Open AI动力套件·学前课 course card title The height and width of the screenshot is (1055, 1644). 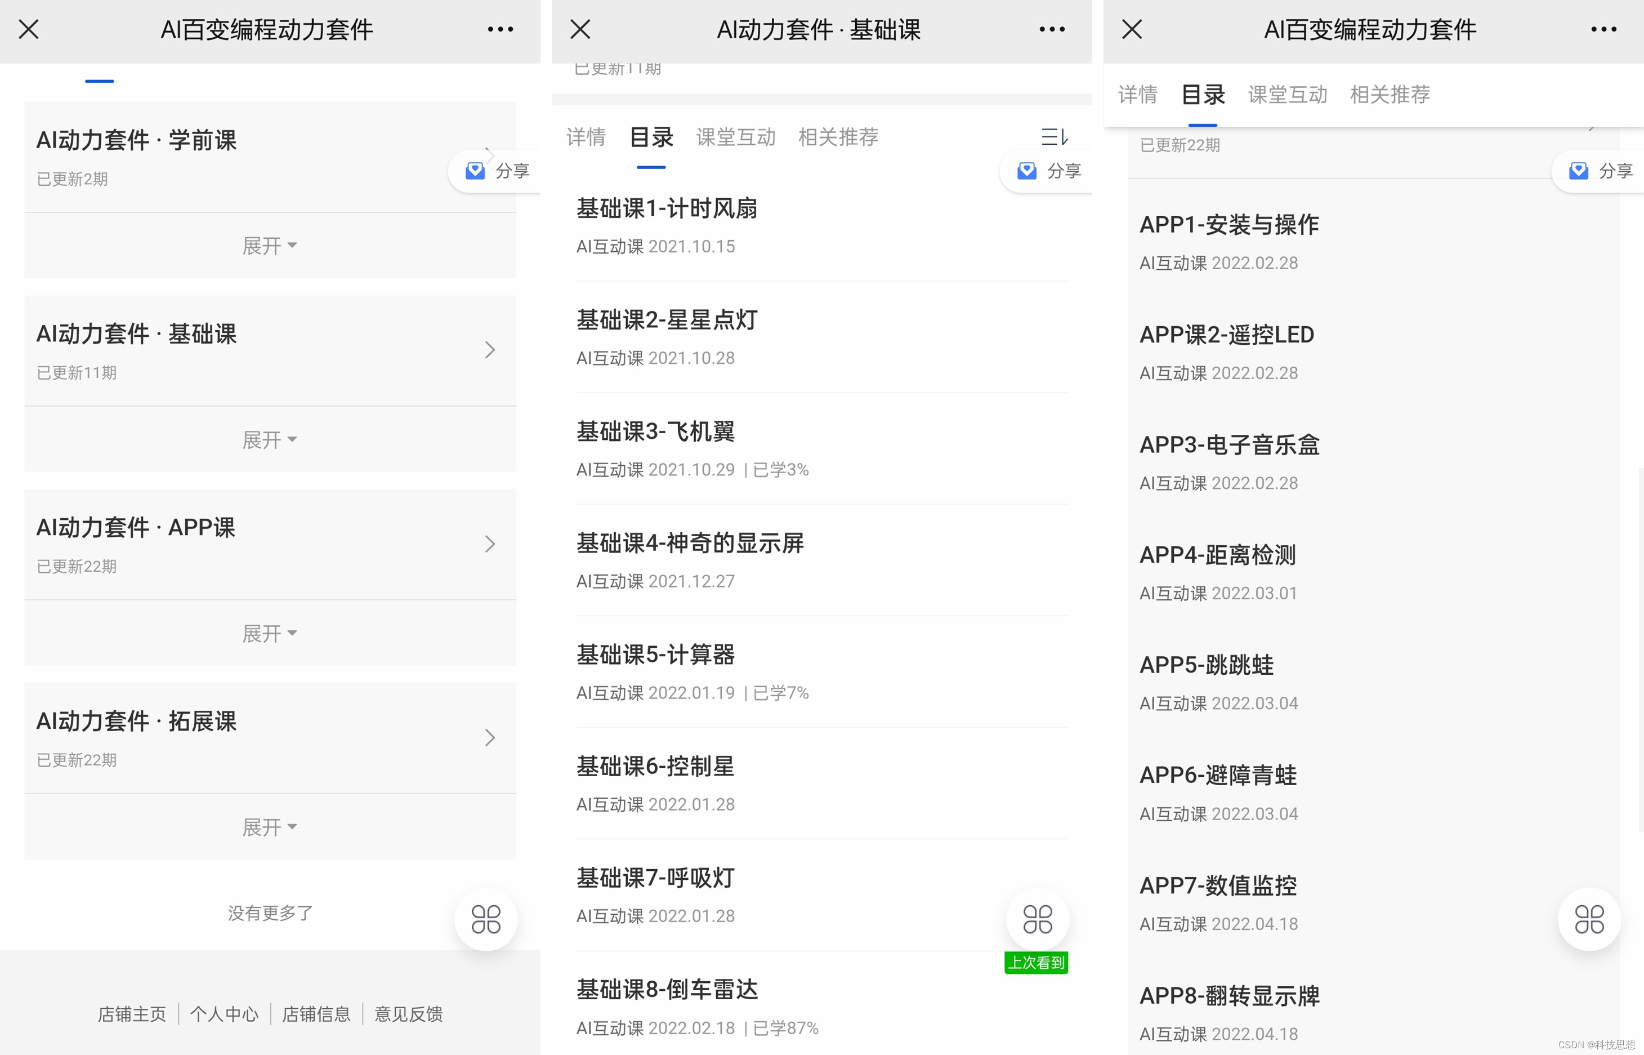136,140
